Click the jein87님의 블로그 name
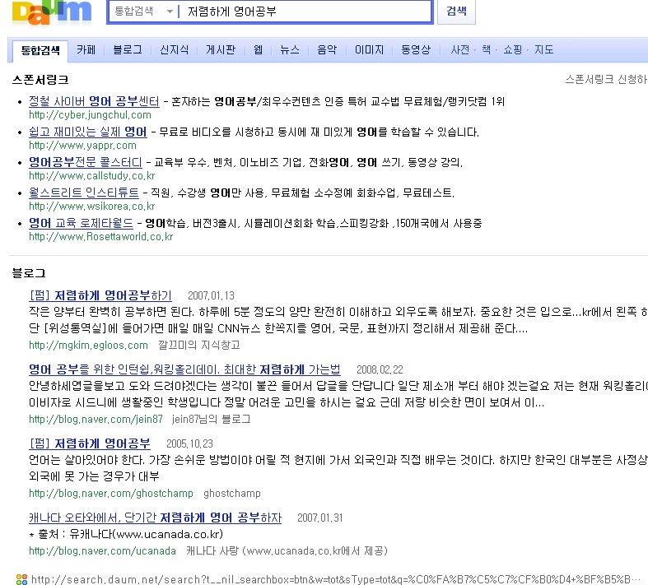 click(211, 420)
